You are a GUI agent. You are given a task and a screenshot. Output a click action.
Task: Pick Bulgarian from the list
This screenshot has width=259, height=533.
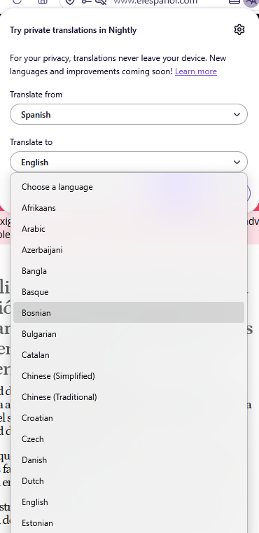pos(129,334)
